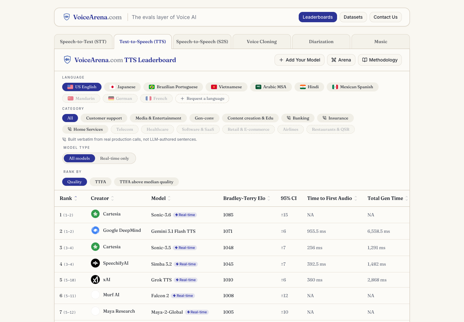The image size is (464, 322).
Task: Sort by Time to First Audio
Action: coord(332,198)
